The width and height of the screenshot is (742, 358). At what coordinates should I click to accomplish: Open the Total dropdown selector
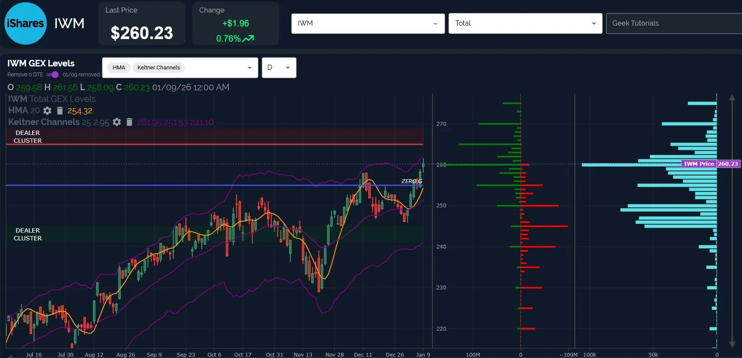(x=525, y=23)
